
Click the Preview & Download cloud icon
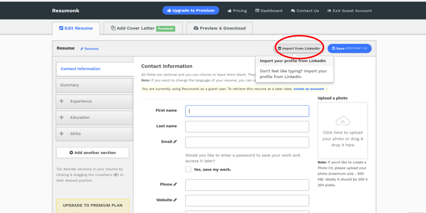click(x=196, y=28)
